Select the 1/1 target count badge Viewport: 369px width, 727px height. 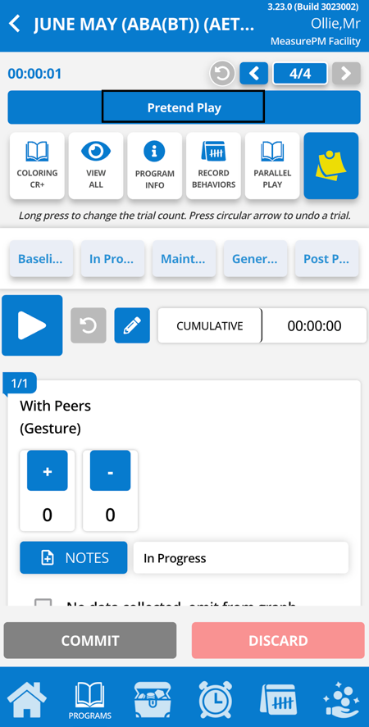(20, 383)
